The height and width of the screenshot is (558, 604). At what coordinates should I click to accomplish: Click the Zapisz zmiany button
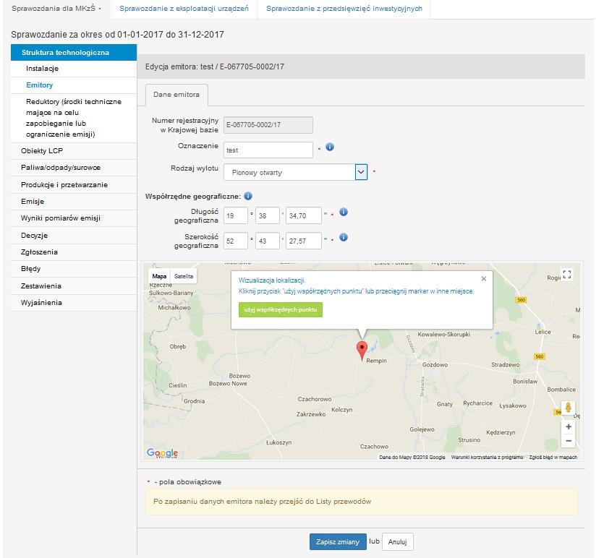(x=338, y=542)
